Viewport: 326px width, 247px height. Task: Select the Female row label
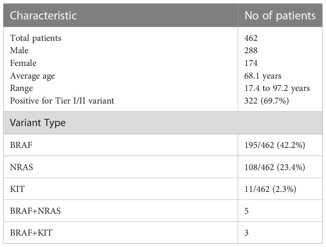coord(23,63)
